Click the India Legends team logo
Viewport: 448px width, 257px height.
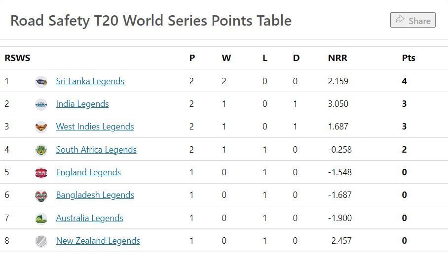pos(41,104)
